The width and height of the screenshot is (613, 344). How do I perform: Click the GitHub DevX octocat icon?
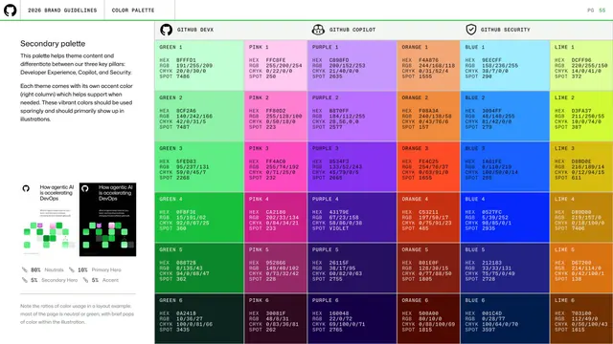pos(166,30)
